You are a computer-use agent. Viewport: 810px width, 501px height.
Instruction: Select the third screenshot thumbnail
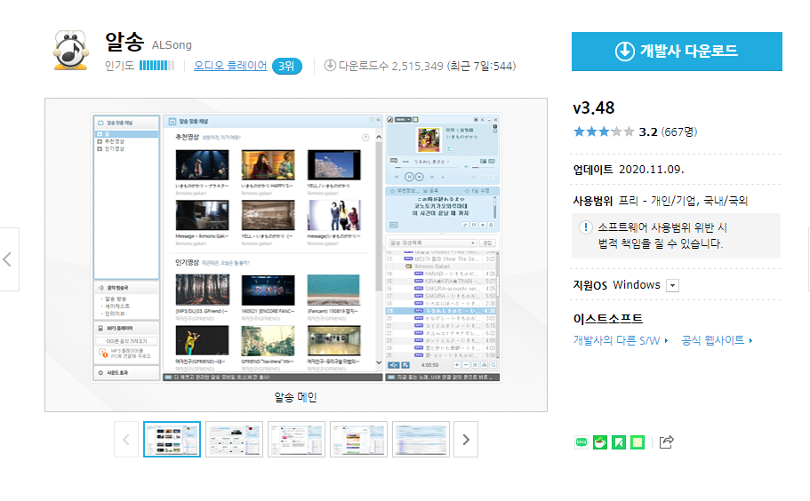296,440
